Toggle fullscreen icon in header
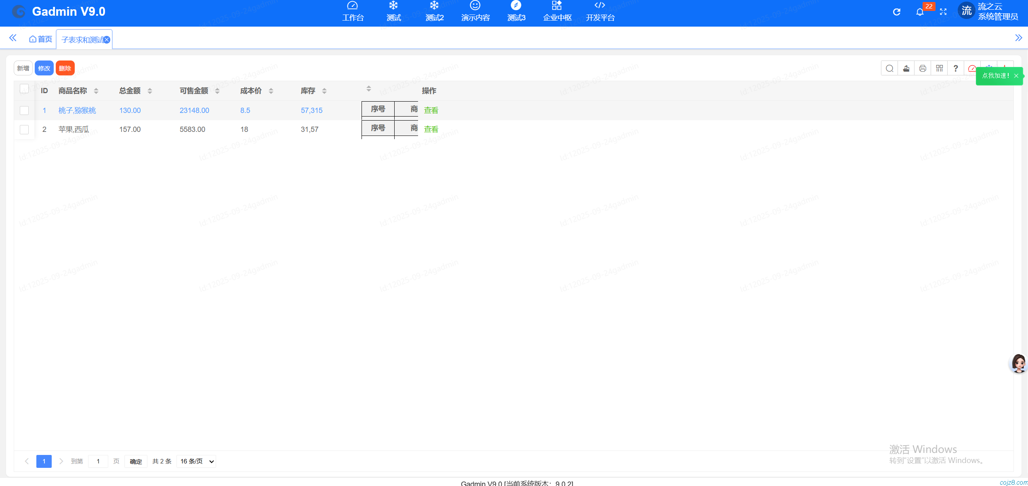 tap(943, 12)
